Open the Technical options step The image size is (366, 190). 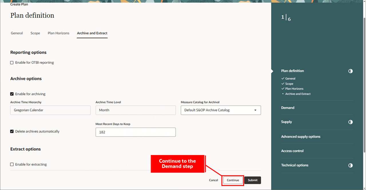pos(295,165)
